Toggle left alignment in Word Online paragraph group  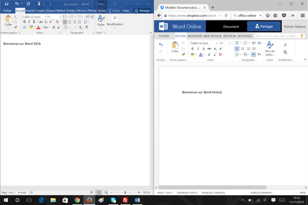(x=237, y=49)
